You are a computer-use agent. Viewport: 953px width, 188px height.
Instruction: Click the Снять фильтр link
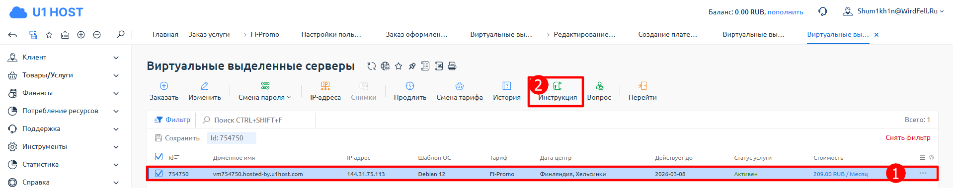coord(908,137)
